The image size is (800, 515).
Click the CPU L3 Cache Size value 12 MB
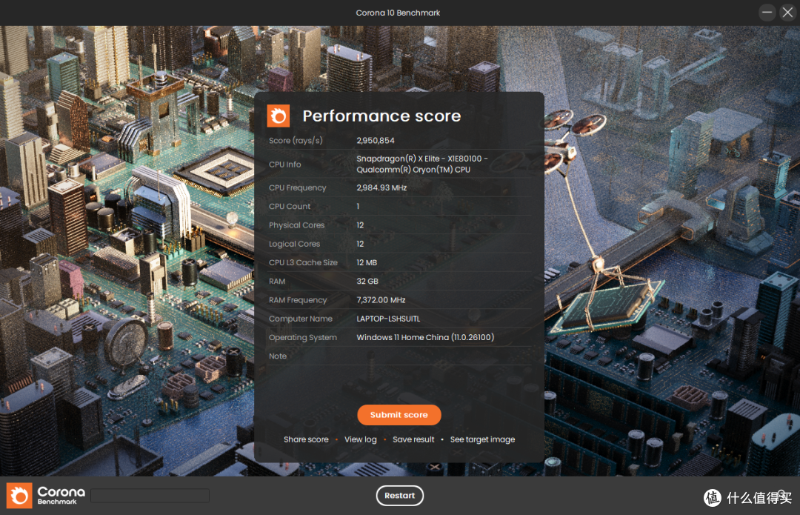(367, 262)
